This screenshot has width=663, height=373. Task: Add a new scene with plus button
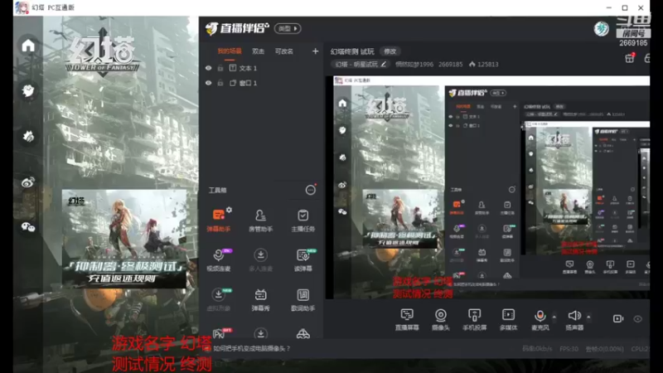316,51
